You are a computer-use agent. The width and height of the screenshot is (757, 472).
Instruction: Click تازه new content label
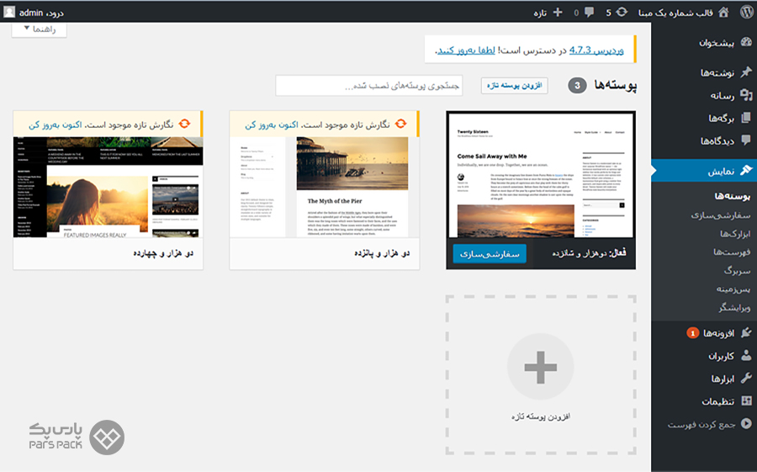click(540, 13)
